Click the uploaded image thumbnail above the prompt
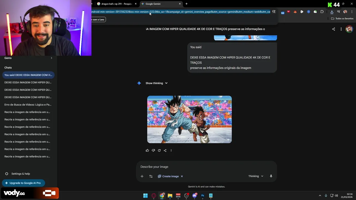This screenshot has width=356, height=200. [x=245, y=38]
